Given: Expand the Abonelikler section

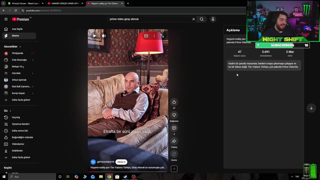Looking at the screenshot, I should click(12, 47).
